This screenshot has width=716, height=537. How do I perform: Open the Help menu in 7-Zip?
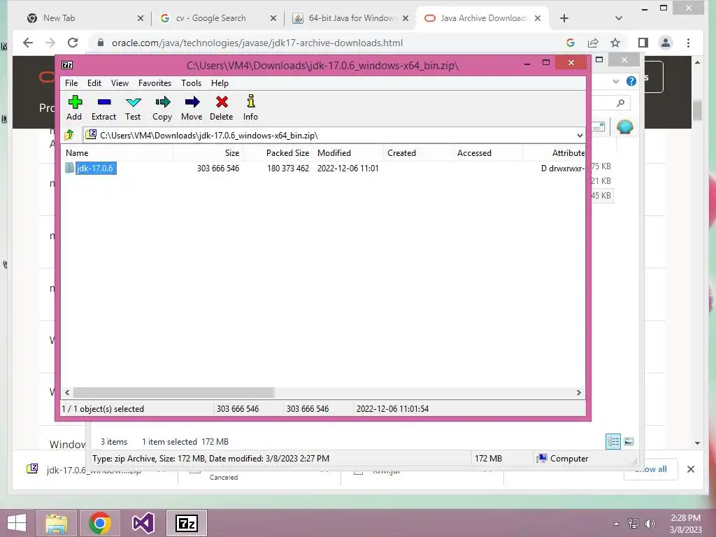click(220, 83)
